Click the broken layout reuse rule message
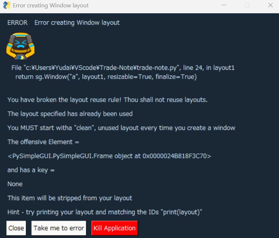This screenshot has height=238, width=279. [108, 100]
